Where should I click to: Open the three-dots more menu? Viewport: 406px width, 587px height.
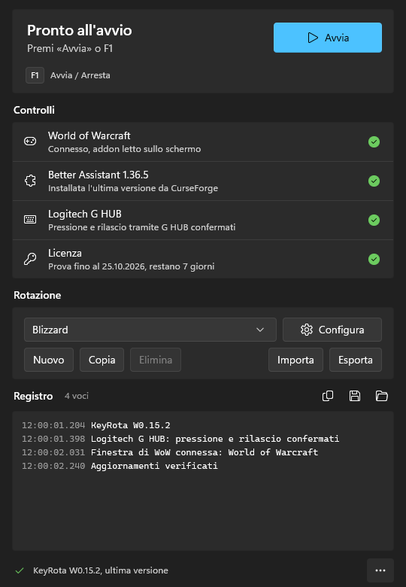380,570
